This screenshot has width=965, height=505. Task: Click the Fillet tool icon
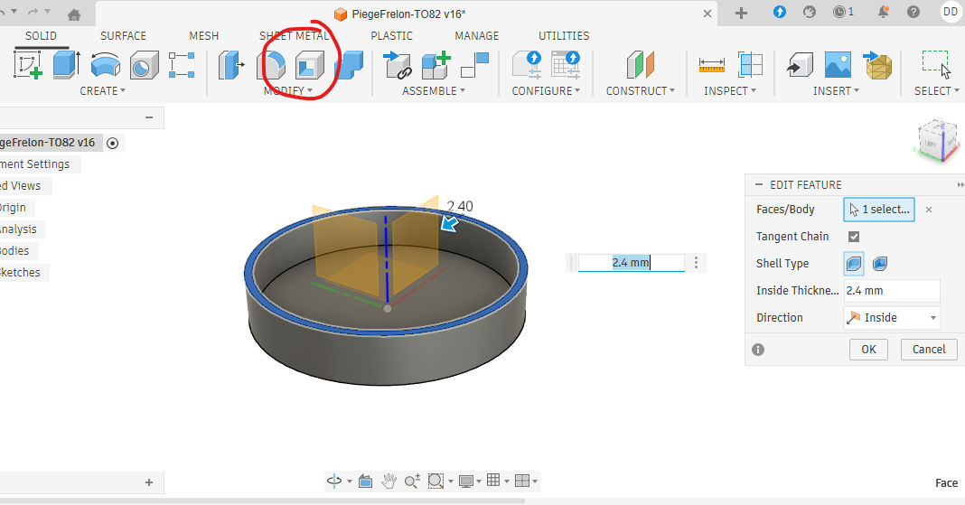click(271, 65)
